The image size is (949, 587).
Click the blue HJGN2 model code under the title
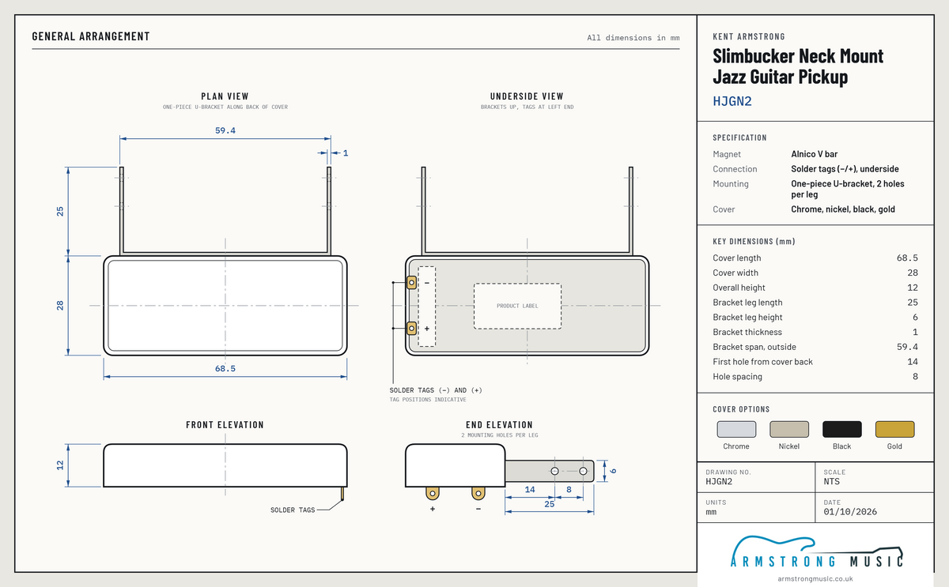(732, 101)
